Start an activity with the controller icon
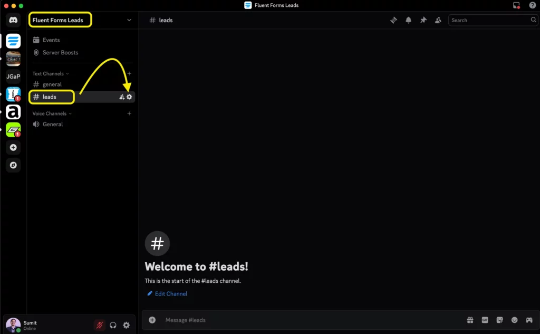The width and height of the screenshot is (540, 334). point(529,320)
